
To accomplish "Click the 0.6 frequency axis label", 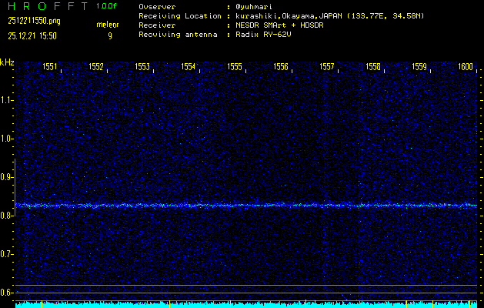I will click(x=6, y=293).
